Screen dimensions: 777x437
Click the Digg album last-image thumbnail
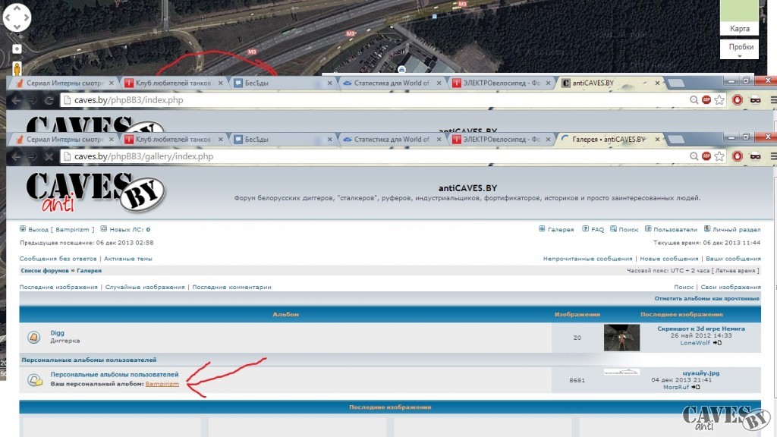pyautogui.click(x=622, y=338)
